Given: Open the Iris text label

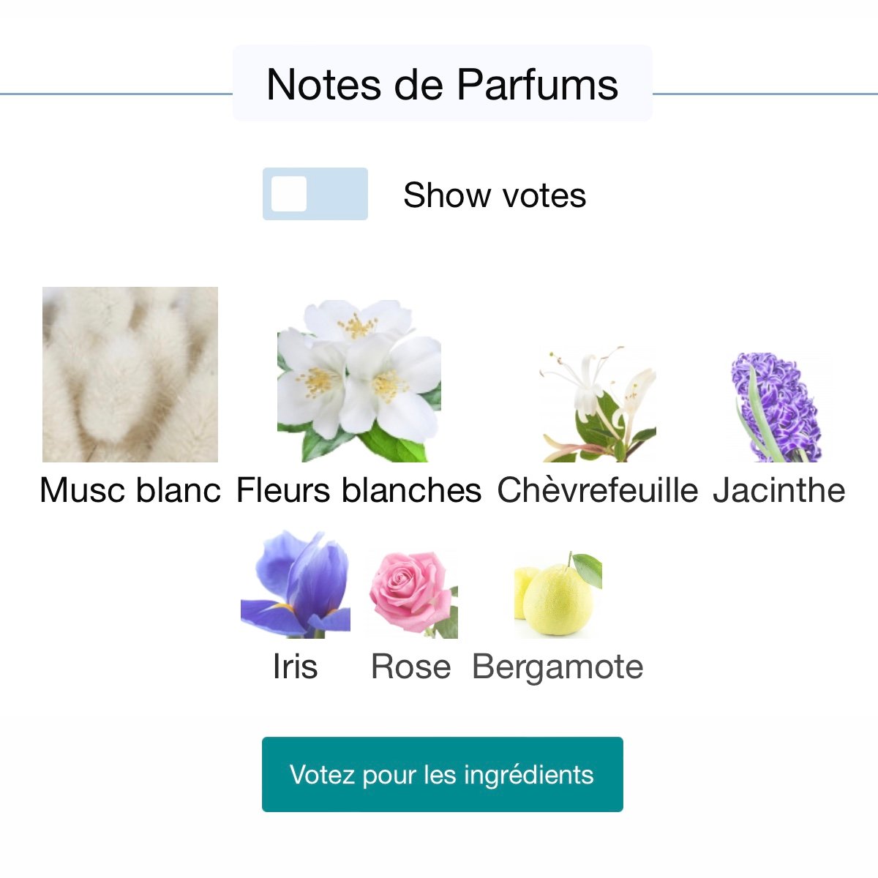Looking at the screenshot, I should click(x=296, y=667).
